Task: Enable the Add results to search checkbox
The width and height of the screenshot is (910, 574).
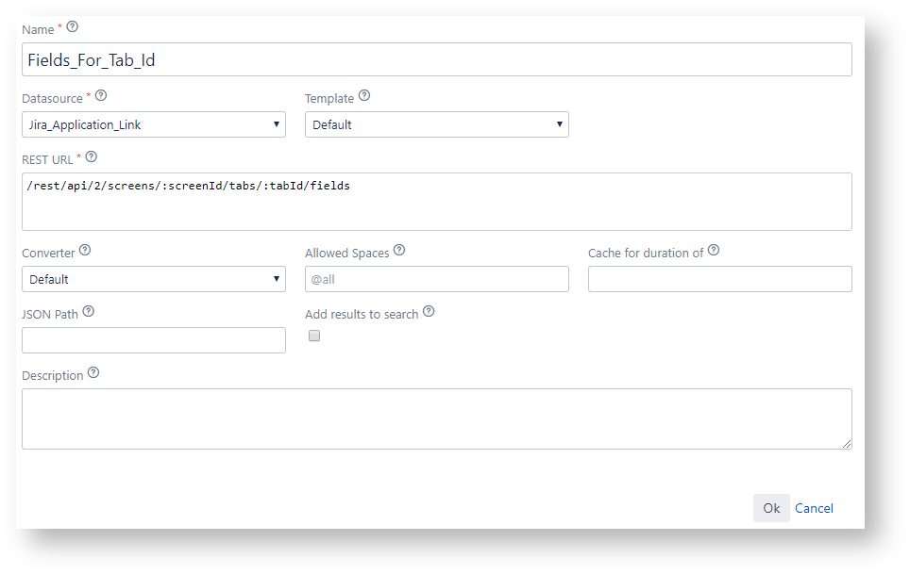Action: (x=314, y=336)
